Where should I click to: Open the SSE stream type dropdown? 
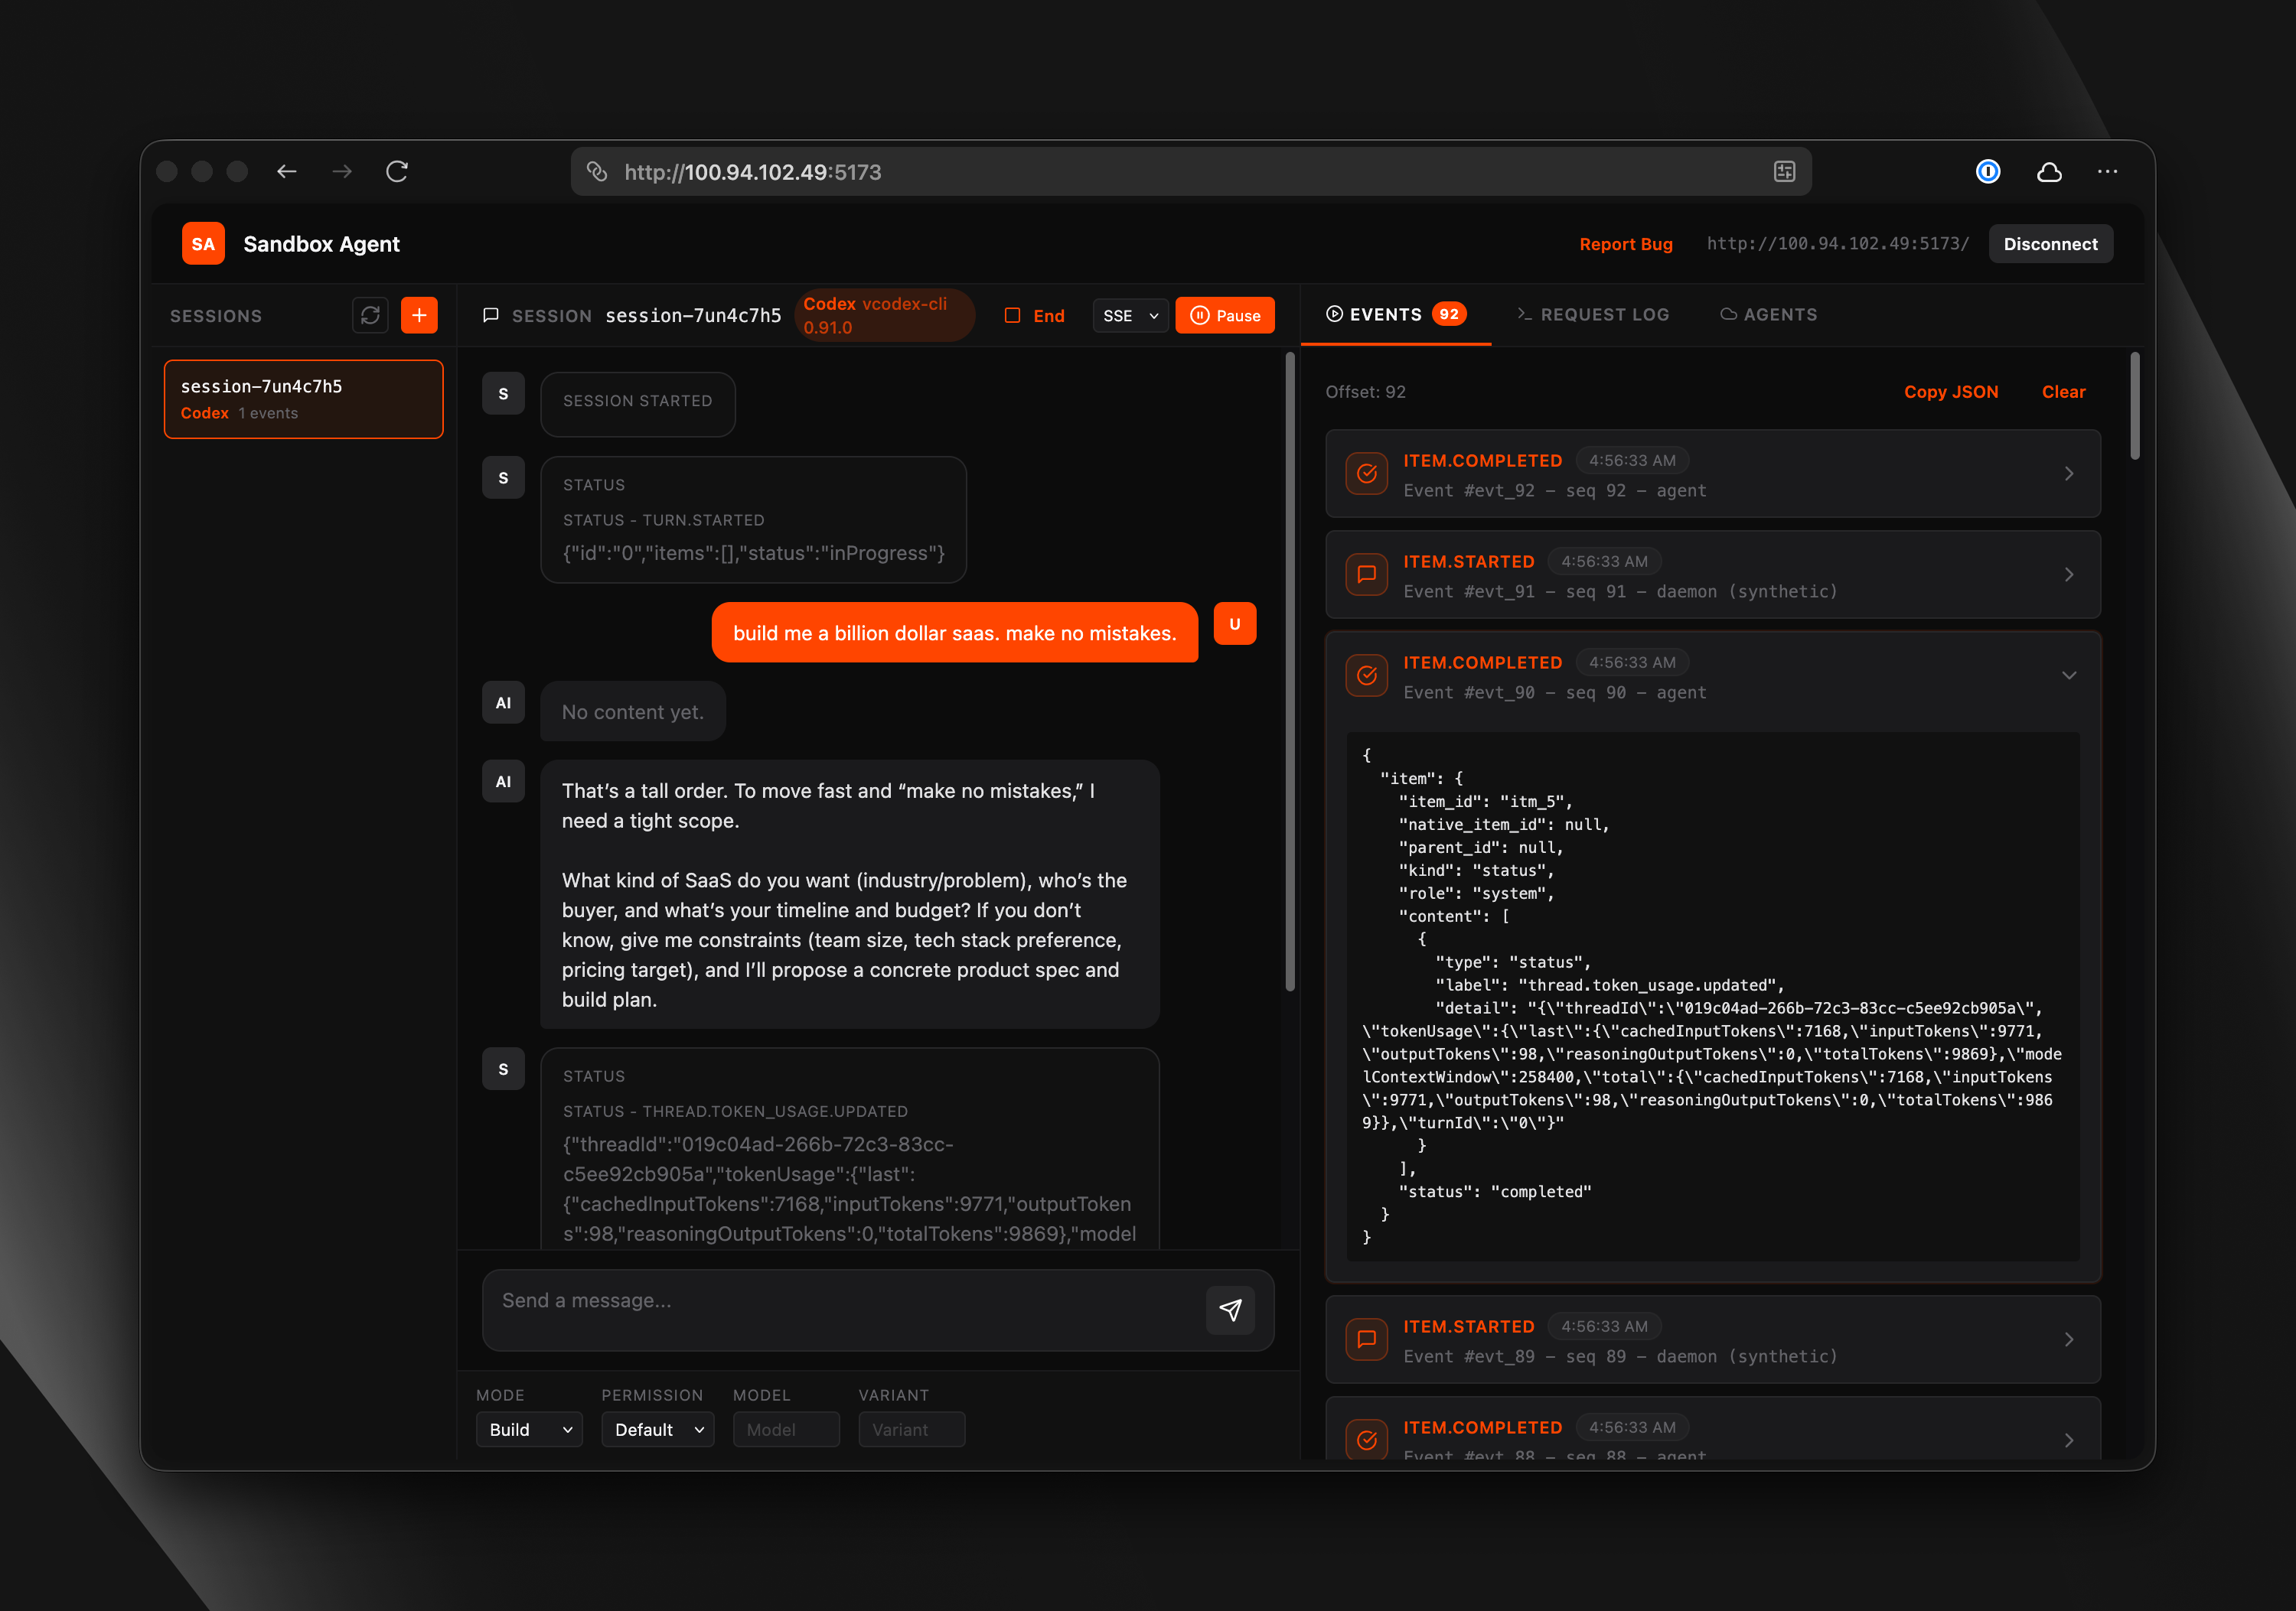coord(1130,316)
